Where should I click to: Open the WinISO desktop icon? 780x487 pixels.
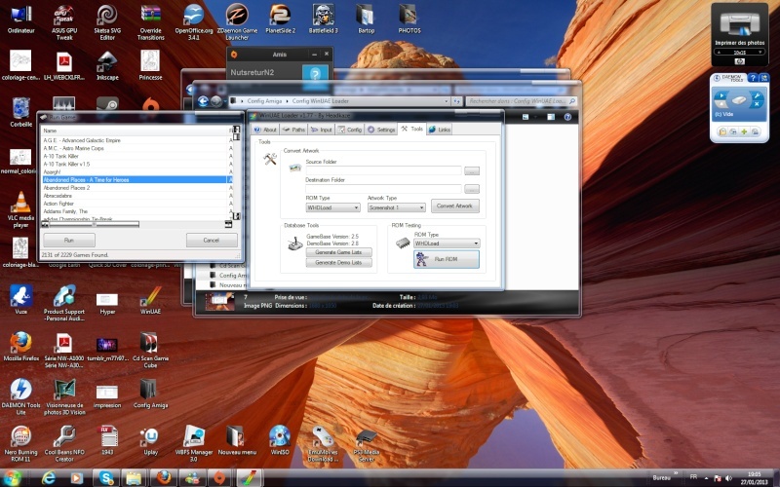click(x=280, y=441)
